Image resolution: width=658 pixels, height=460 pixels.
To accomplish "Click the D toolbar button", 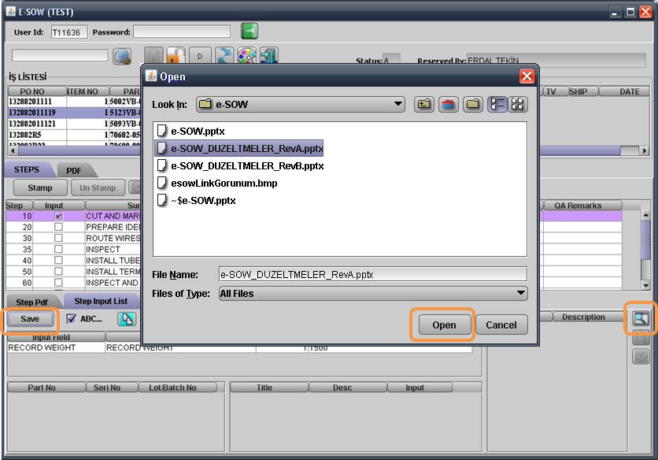I will coord(200,56).
